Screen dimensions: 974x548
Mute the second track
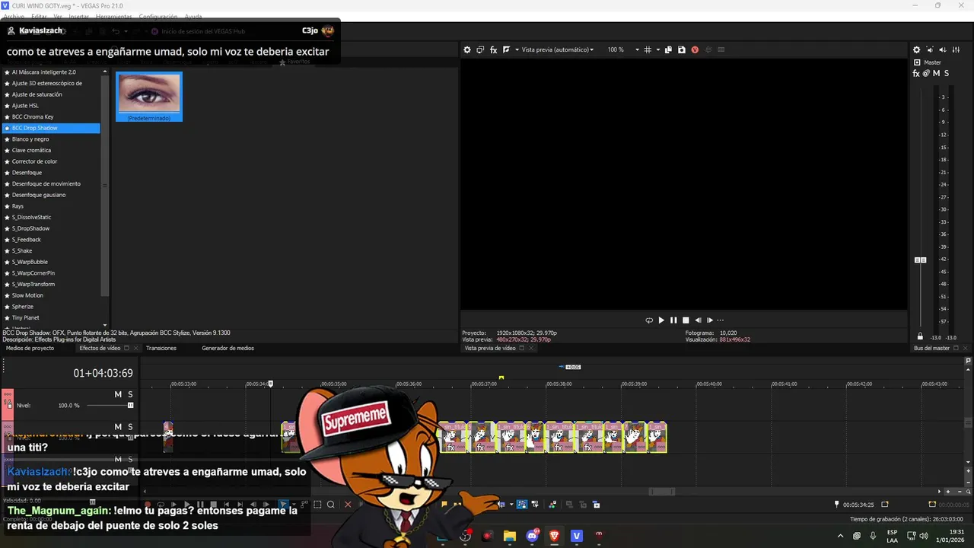click(x=118, y=427)
